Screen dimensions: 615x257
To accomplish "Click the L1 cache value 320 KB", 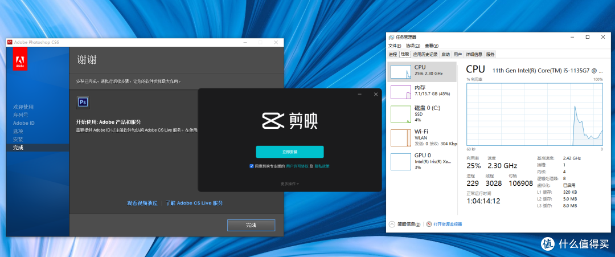I will [570, 192].
